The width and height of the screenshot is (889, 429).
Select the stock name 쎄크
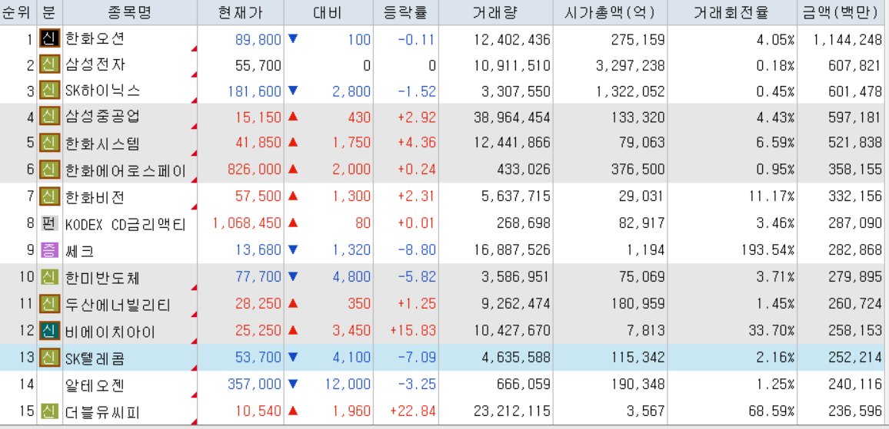80,249
